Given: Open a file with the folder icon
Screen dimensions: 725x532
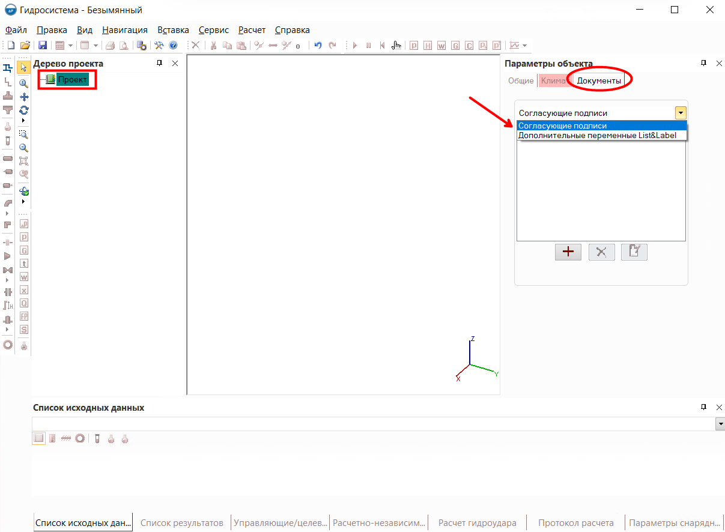Looking at the screenshot, I should click(x=25, y=46).
